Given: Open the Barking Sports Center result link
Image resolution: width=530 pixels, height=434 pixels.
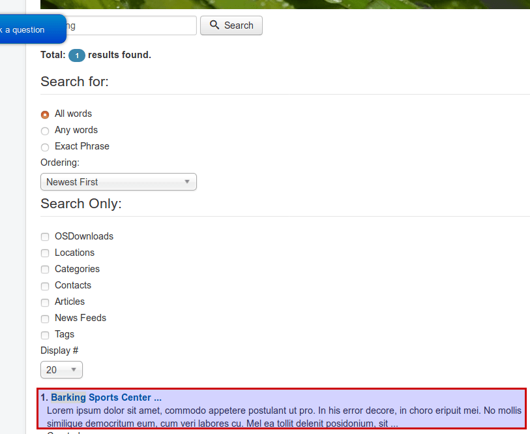Looking at the screenshot, I should (x=106, y=397).
